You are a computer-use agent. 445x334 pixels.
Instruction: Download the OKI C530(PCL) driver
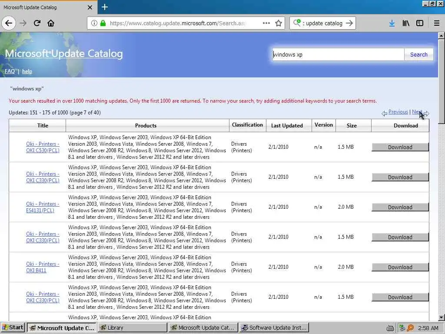(400, 147)
